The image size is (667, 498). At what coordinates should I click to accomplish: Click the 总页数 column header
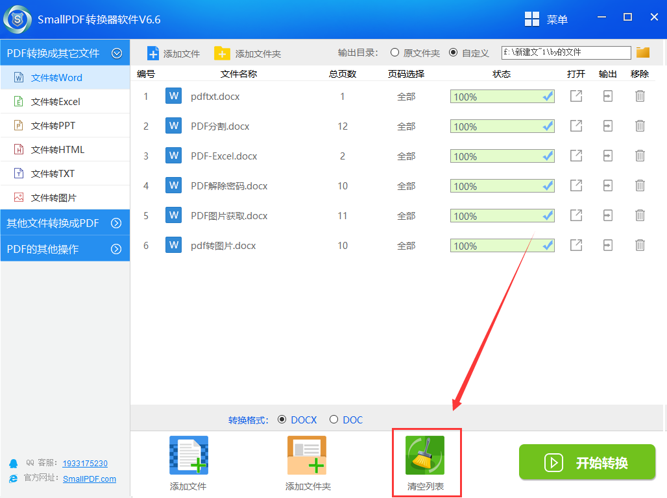[343, 74]
